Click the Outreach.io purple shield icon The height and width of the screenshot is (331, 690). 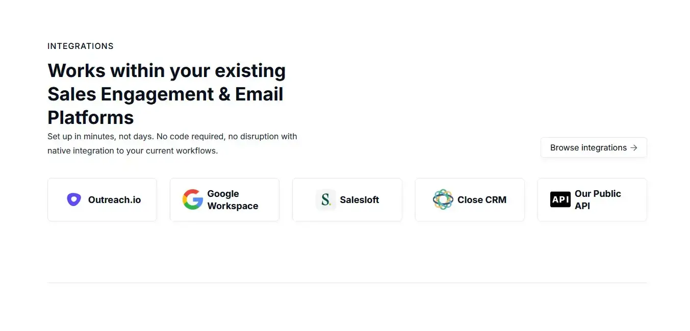(74, 199)
